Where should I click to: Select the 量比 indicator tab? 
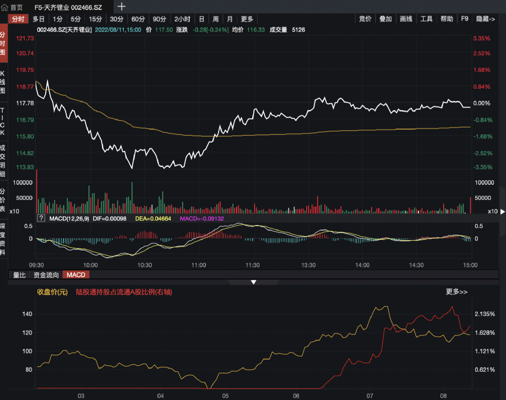19,275
